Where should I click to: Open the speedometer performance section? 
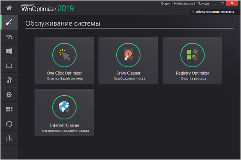pos(9,37)
